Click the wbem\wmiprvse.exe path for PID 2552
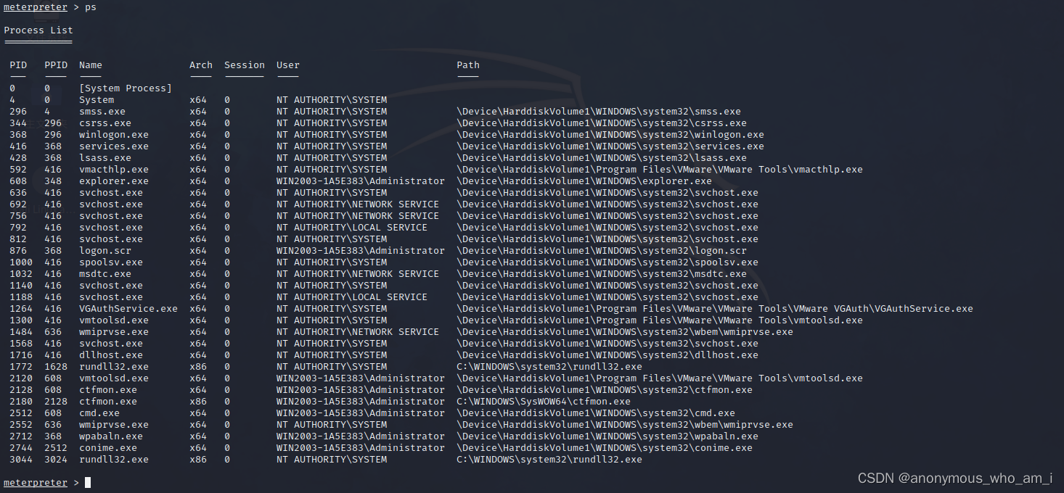This screenshot has width=1064, height=493. (625, 425)
